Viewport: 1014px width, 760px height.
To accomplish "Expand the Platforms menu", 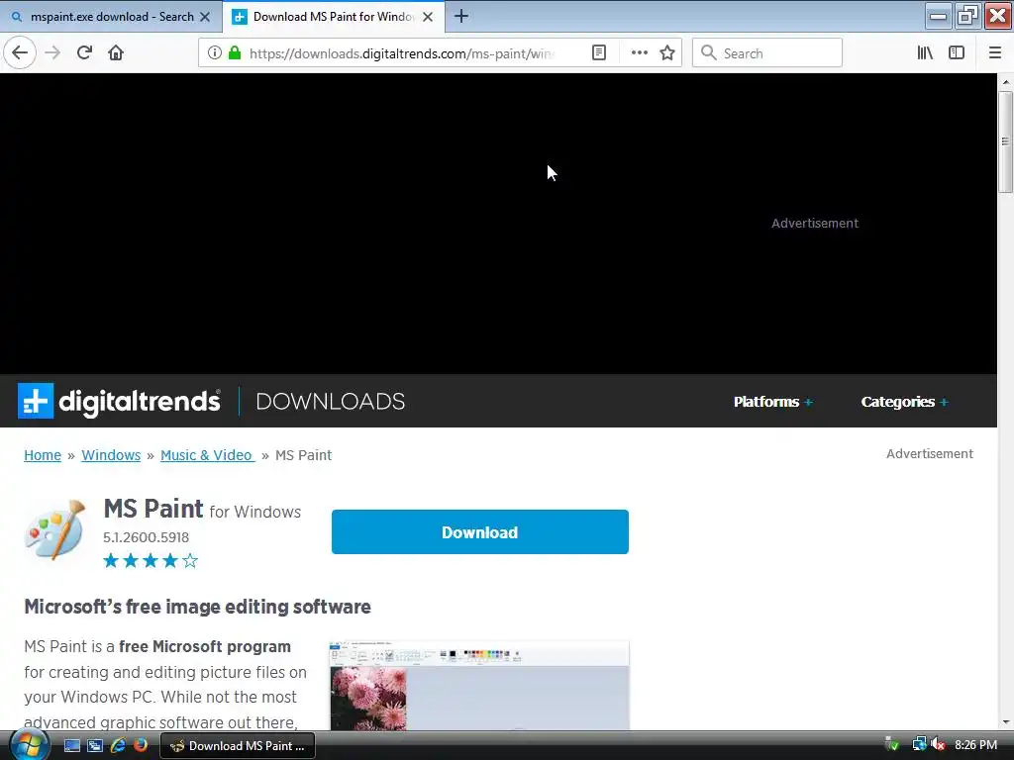I will coord(772,402).
